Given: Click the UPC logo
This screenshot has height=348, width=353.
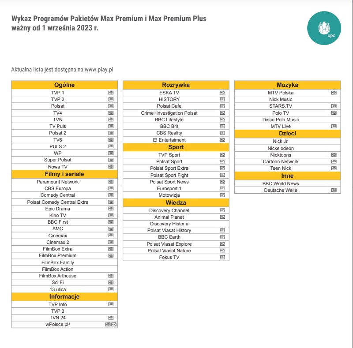Looking at the screenshot, I should [324, 28].
